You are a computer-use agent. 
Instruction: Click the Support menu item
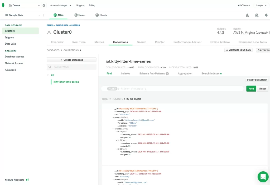point(80,5)
